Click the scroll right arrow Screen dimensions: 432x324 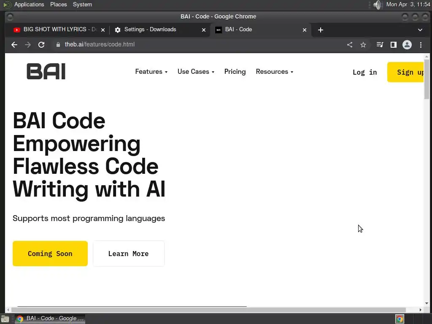pos(421,310)
